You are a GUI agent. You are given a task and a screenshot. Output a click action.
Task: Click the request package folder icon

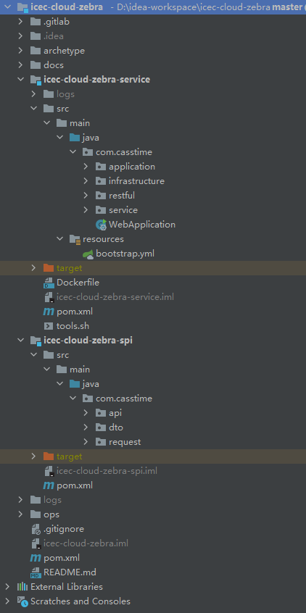pyautogui.click(x=101, y=442)
